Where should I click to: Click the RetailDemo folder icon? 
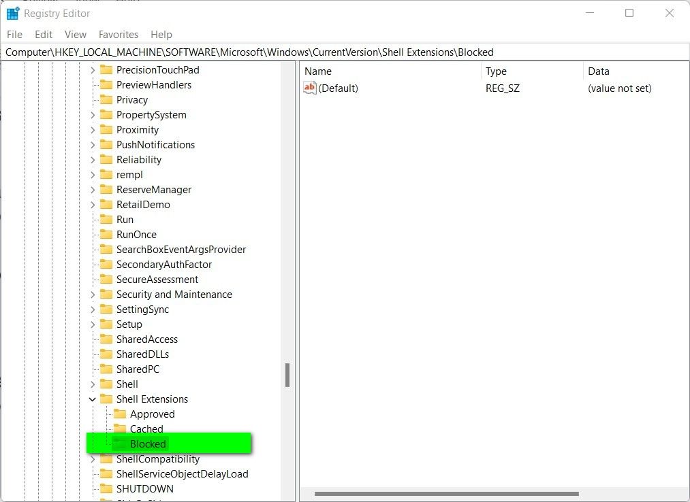tap(106, 204)
